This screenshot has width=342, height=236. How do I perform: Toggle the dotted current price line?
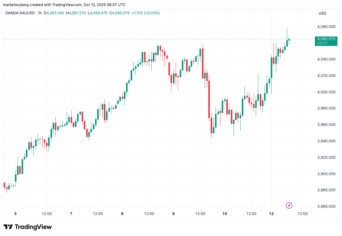[152, 39]
